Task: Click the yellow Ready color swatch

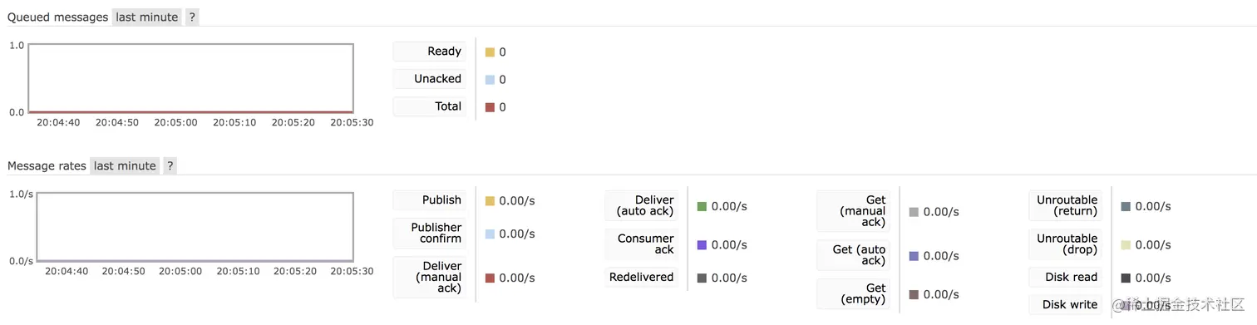Action: click(490, 52)
